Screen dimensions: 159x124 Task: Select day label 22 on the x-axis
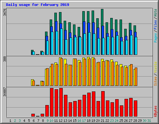pyautogui.click(x=107, y=121)
